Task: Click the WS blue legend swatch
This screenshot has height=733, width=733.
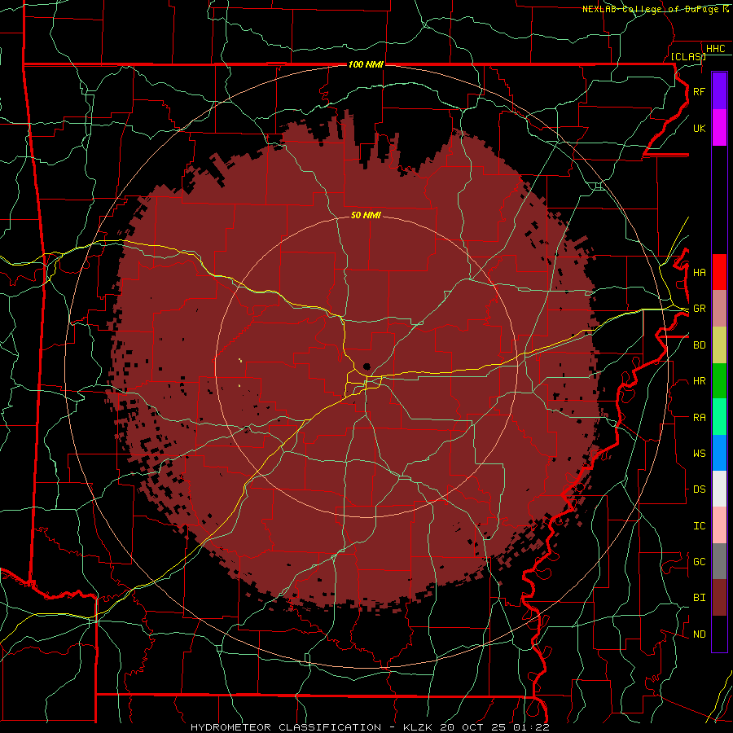Action: (719, 453)
